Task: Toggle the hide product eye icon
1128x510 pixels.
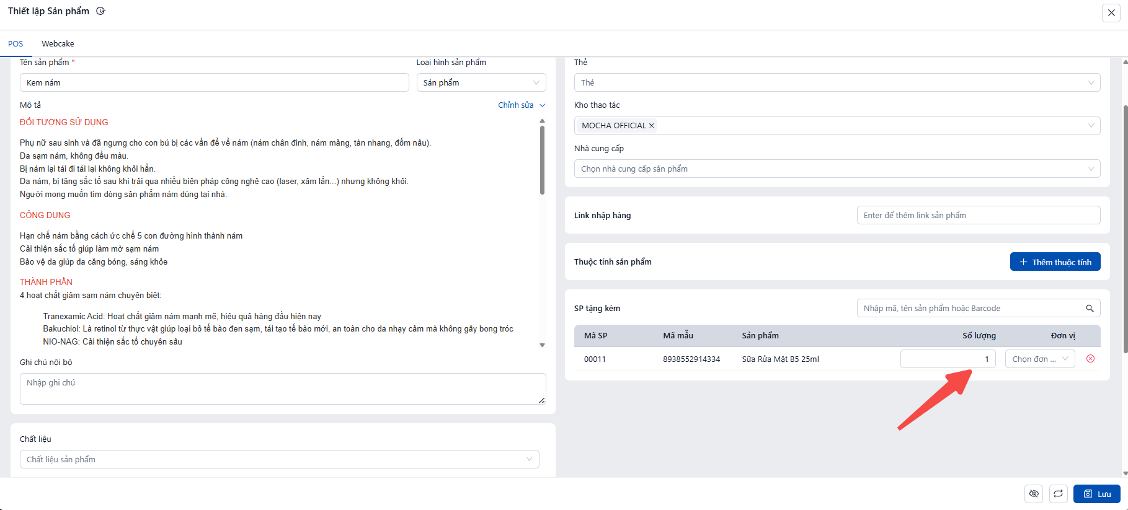Action: 1034,494
